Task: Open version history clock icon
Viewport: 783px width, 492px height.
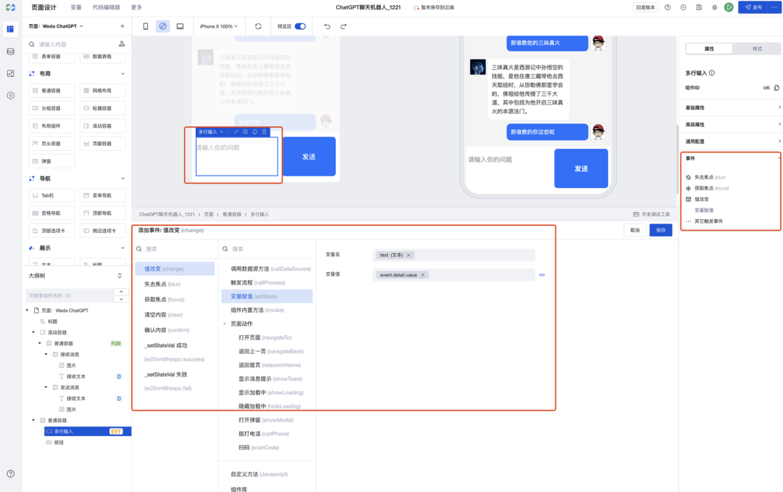Action: click(683, 7)
